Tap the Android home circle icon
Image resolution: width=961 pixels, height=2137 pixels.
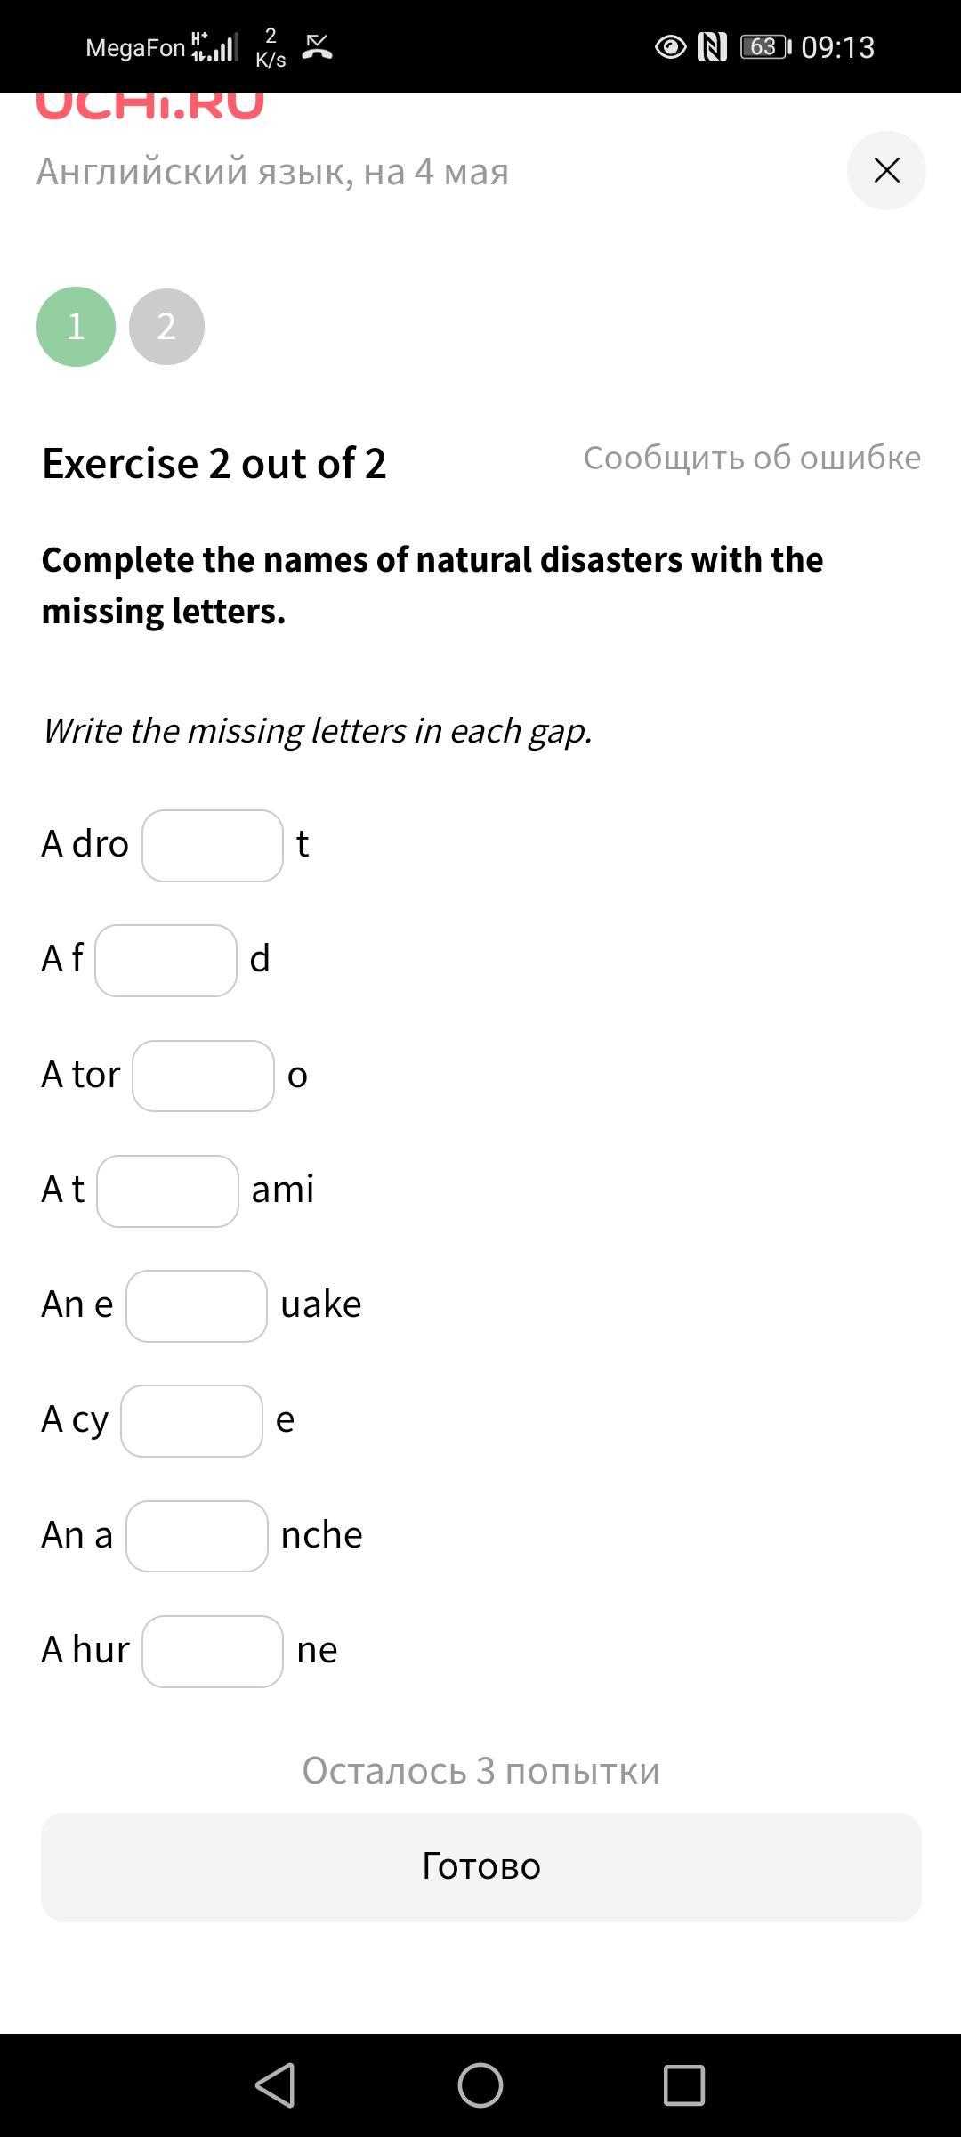480,2085
